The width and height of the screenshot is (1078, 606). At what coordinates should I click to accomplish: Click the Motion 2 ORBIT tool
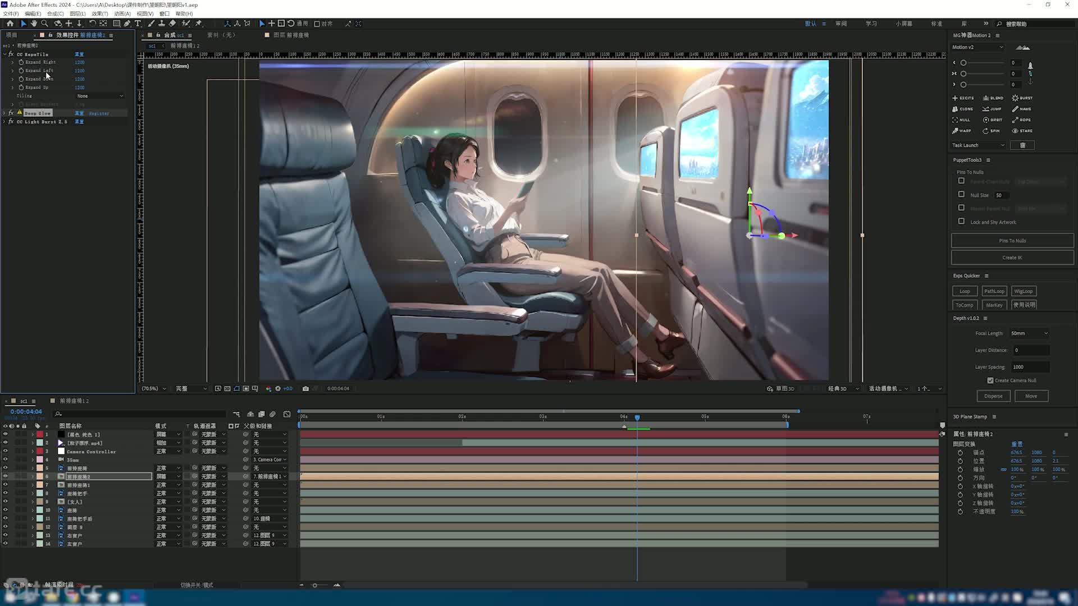tap(993, 120)
